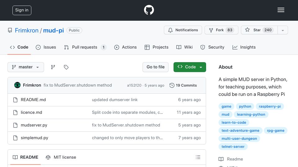Click the 'learning-python' topic tag
298x167 pixels.
251,114
